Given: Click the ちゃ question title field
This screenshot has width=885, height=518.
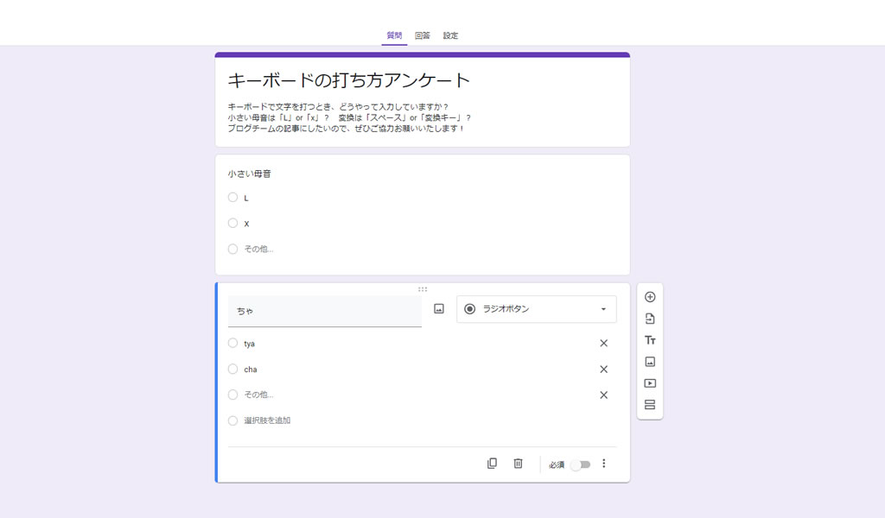Looking at the screenshot, I should point(324,311).
